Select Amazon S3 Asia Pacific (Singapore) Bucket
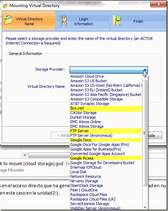This screenshot has width=168, height=211. click(106, 94)
